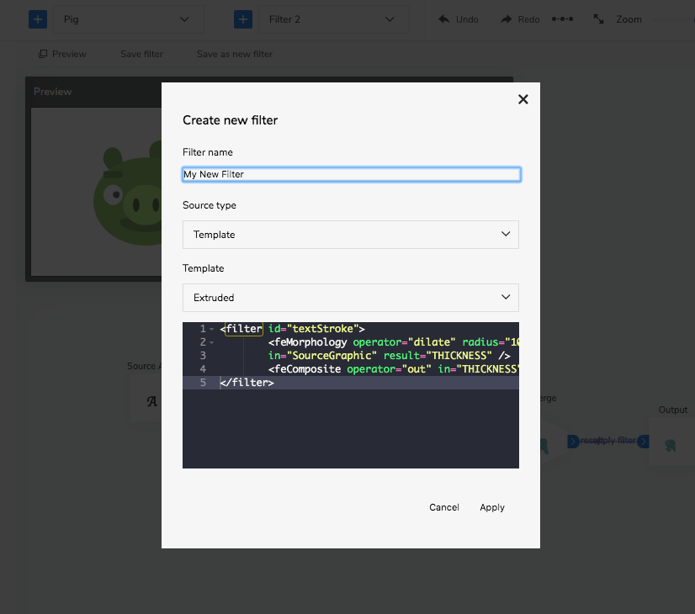Close the Create new filter dialog
The width and height of the screenshot is (695, 614).
coord(523,98)
